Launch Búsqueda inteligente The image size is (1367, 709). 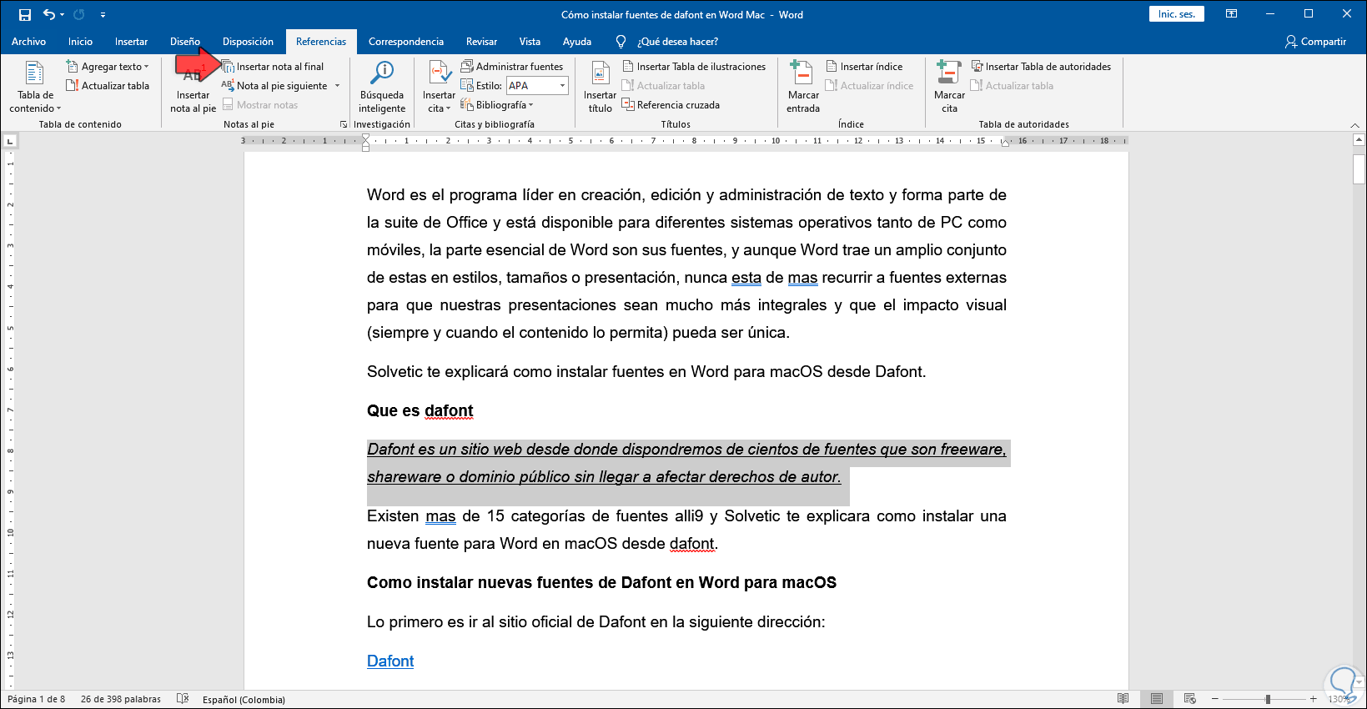(x=382, y=87)
